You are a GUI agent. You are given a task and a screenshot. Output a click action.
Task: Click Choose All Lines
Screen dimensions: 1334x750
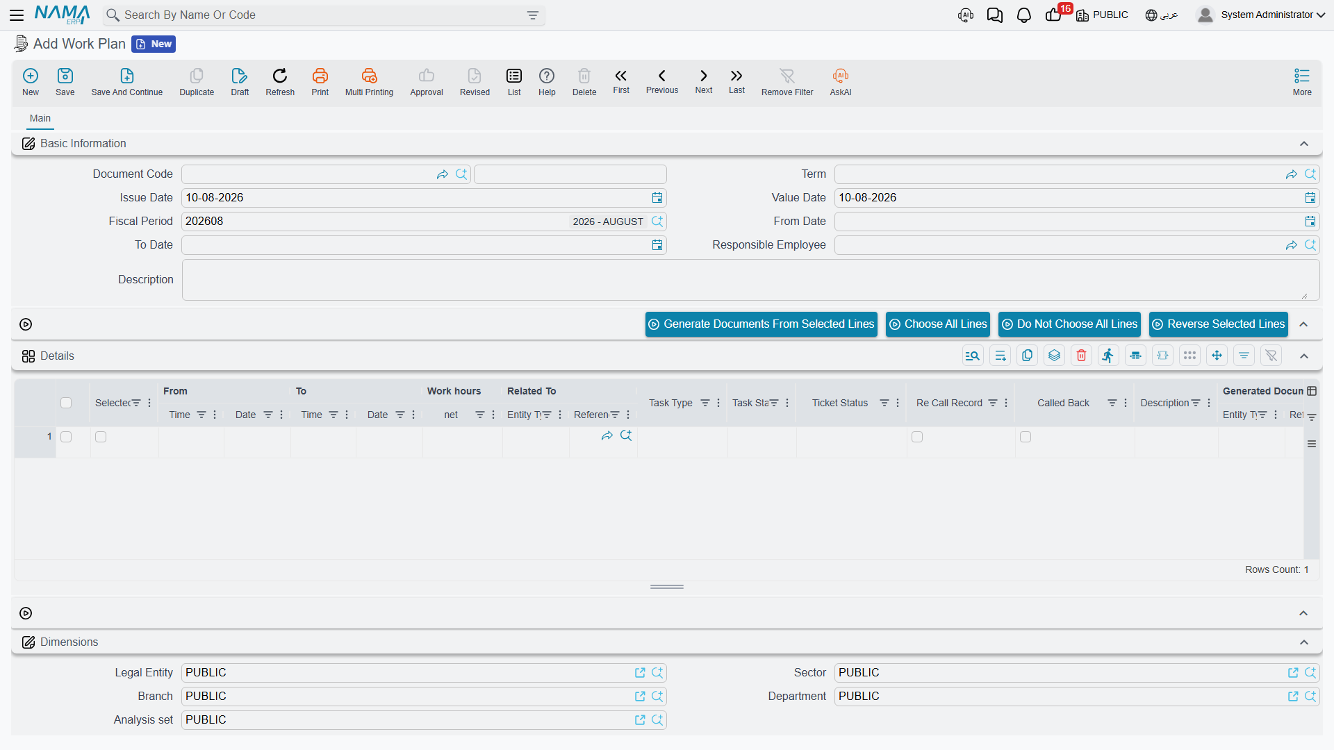point(938,324)
